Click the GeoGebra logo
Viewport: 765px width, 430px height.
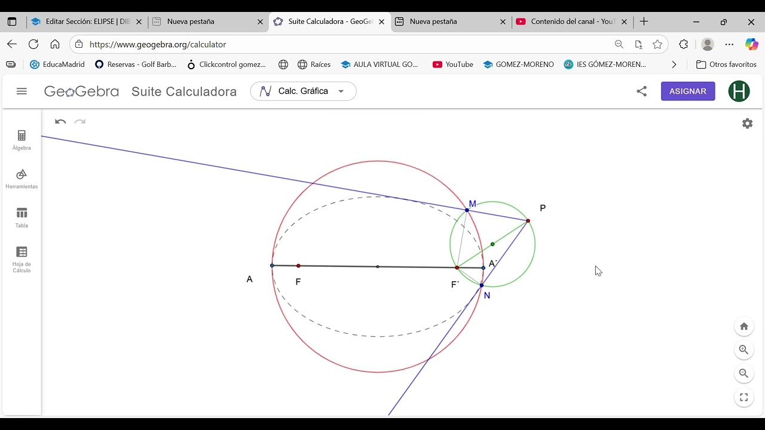81,91
